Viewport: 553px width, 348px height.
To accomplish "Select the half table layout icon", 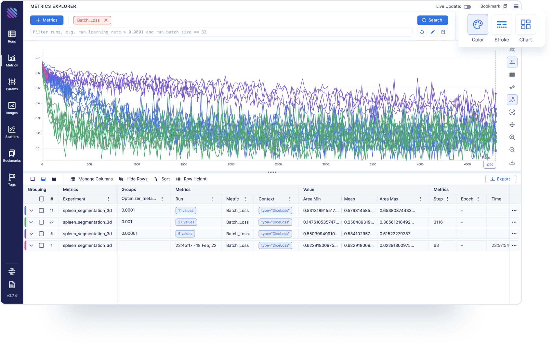I will point(43,179).
